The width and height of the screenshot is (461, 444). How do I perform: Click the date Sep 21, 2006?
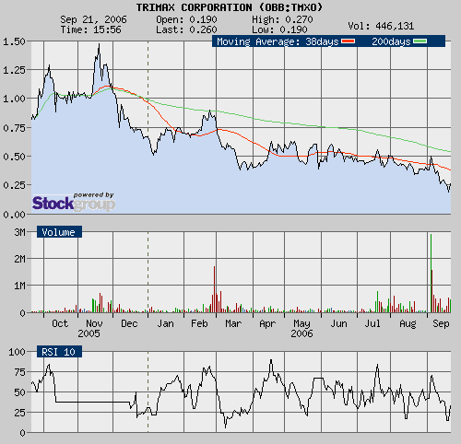93,19
